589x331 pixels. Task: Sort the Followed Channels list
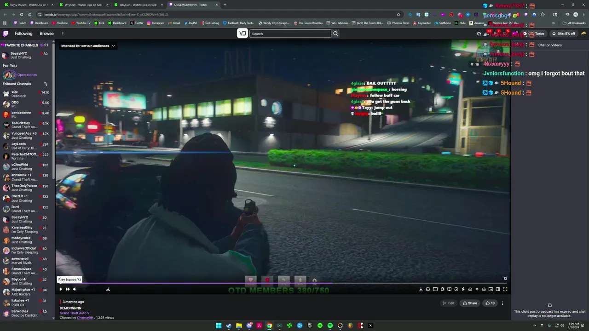tap(46, 84)
